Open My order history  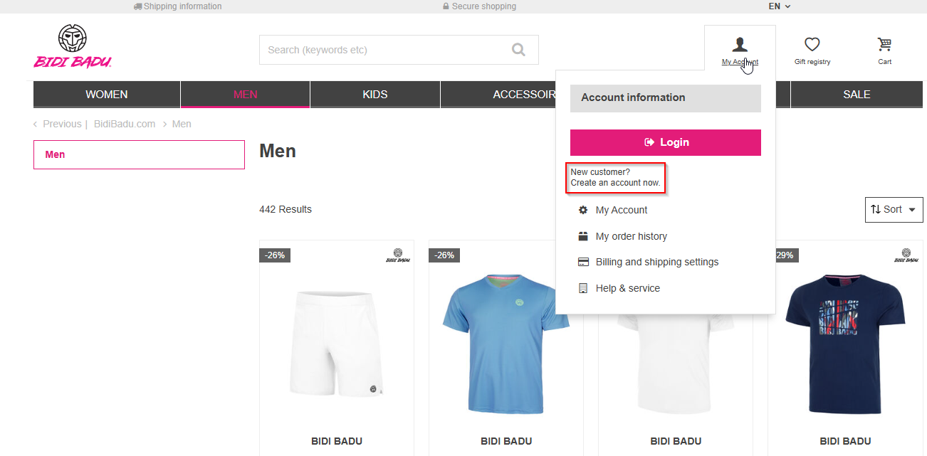[x=632, y=236]
